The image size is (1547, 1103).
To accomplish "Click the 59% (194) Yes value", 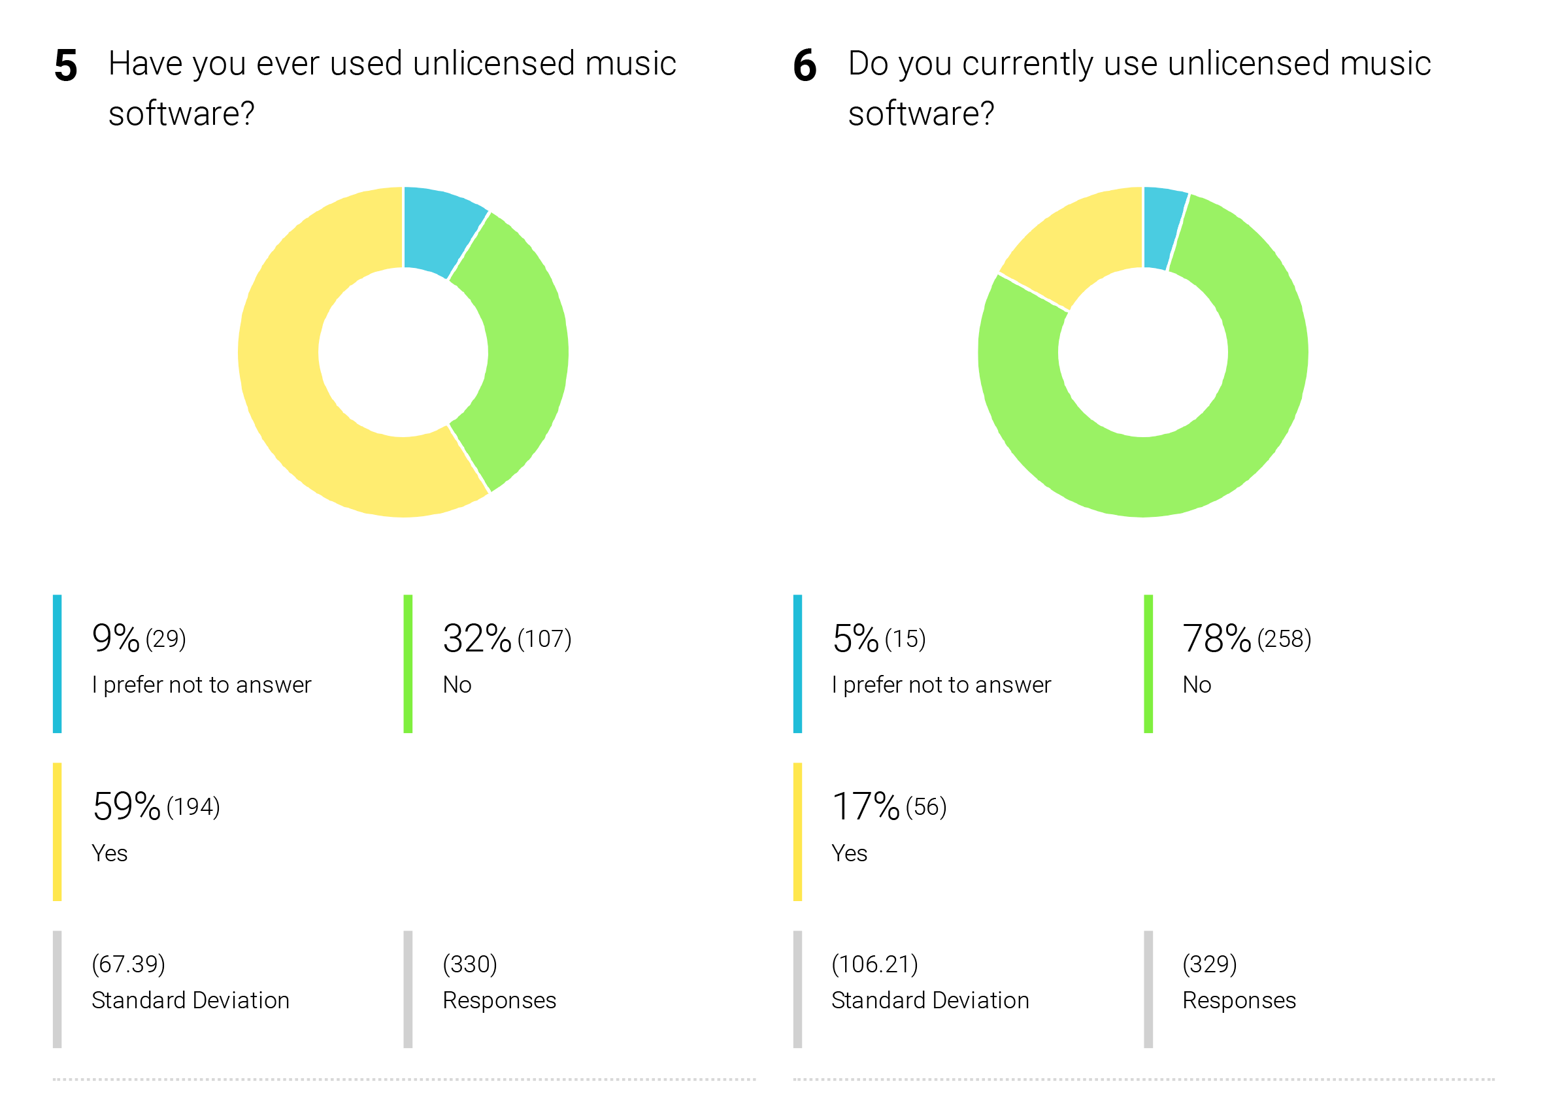I will tap(156, 806).
